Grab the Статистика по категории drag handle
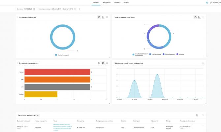This screenshot has height=132, width=221. click(x=114, y=17)
